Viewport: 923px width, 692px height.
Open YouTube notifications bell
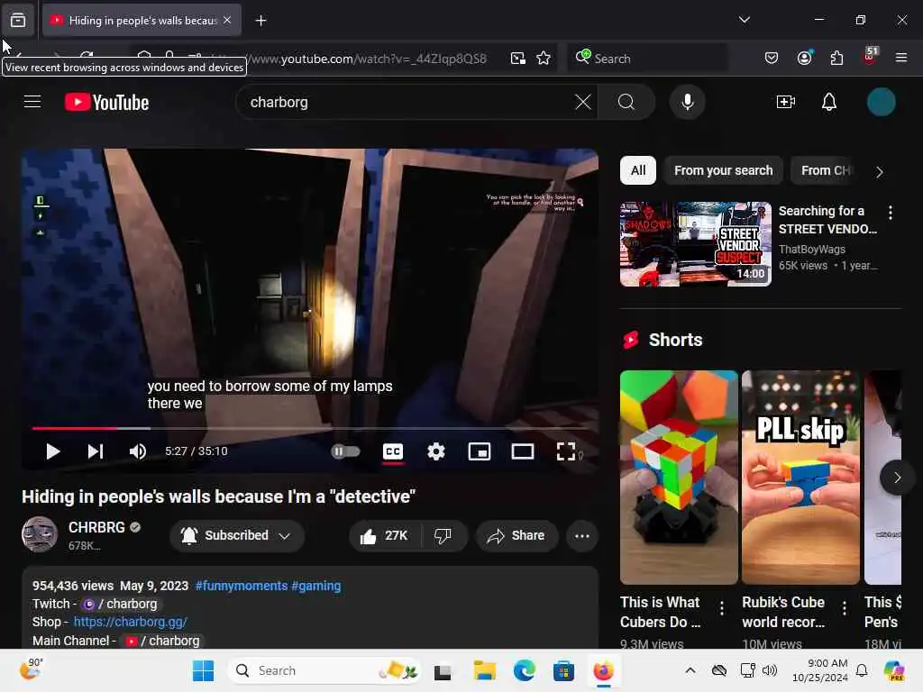(x=829, y=102)
